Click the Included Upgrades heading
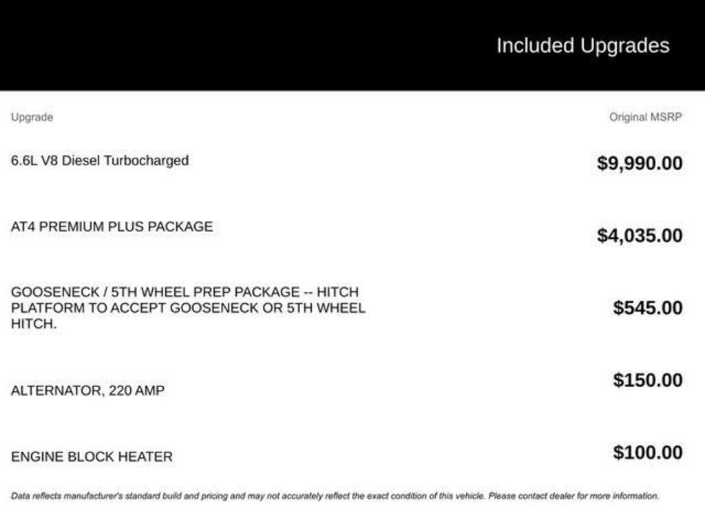 pyautogui.click(x=582, y=45)
